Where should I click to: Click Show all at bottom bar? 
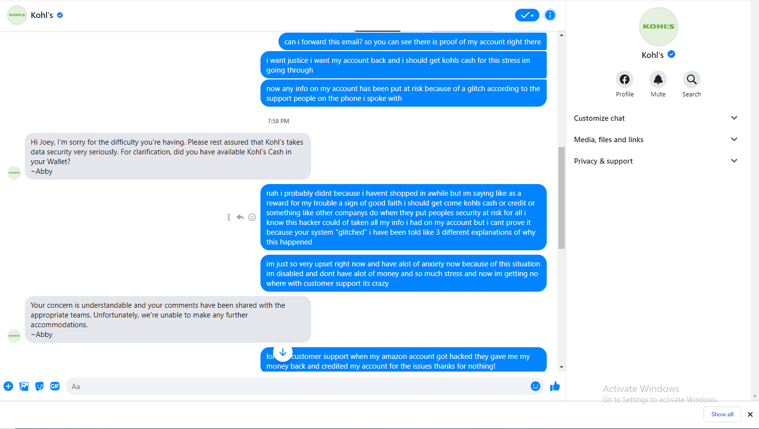(722, 414)
